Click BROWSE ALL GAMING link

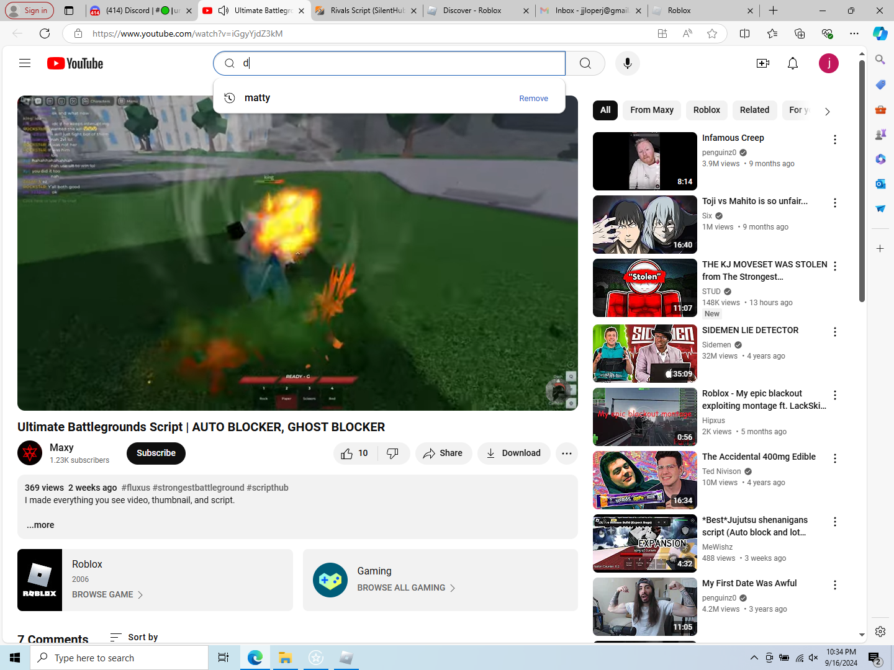coord(407,587)
